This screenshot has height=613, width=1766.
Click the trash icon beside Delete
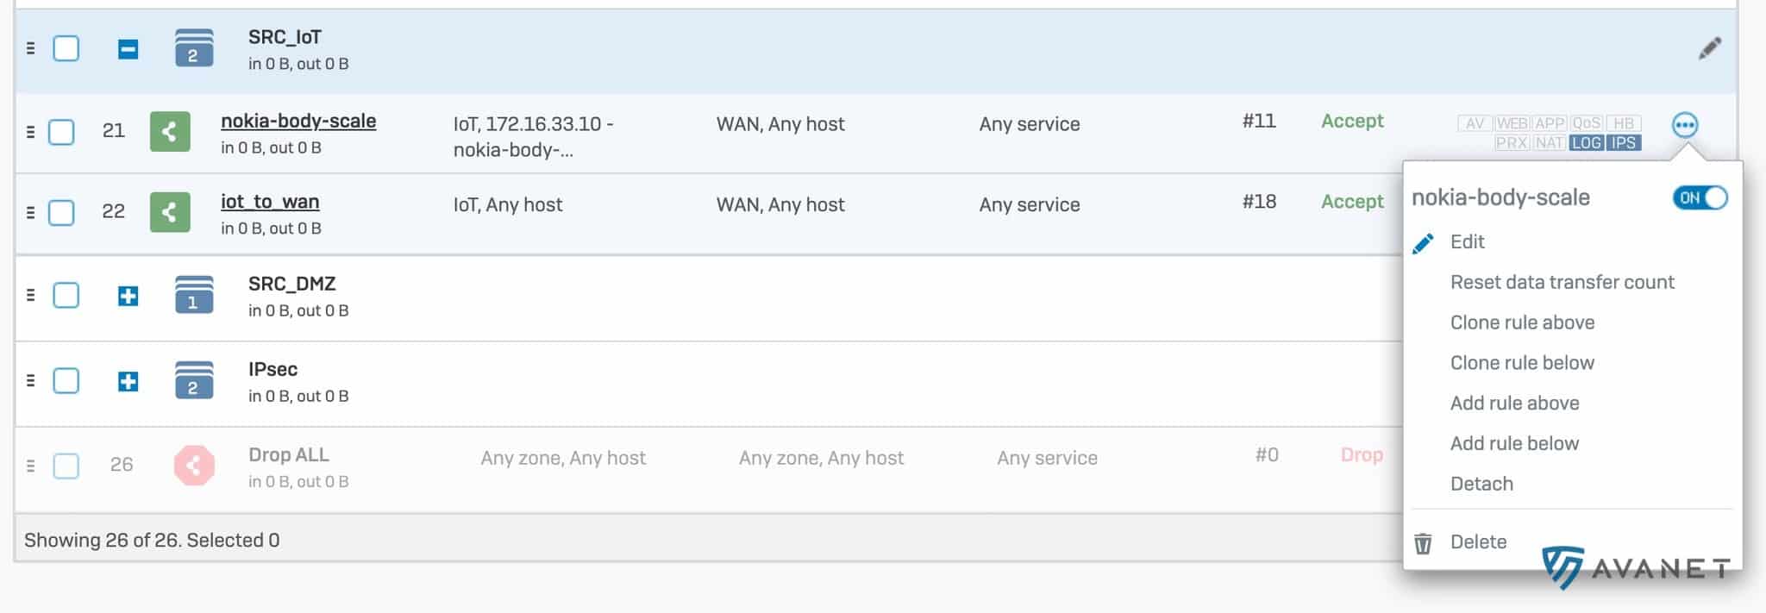(x=1423, y=543)
